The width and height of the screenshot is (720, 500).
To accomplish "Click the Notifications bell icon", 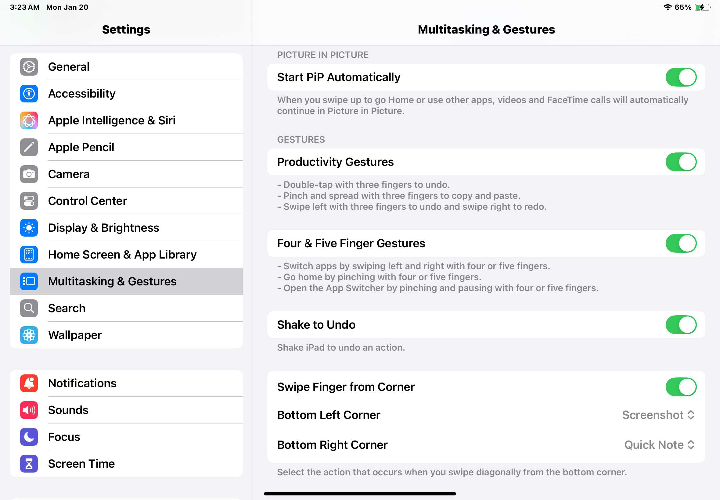I will [28, 383].
